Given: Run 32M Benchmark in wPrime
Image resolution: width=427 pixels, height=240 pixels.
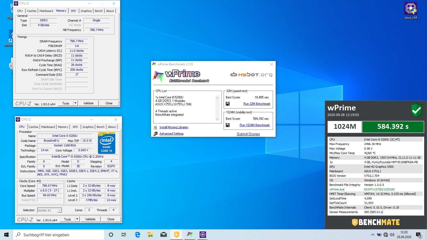Looking at the screenshot, I should point(257,104).
